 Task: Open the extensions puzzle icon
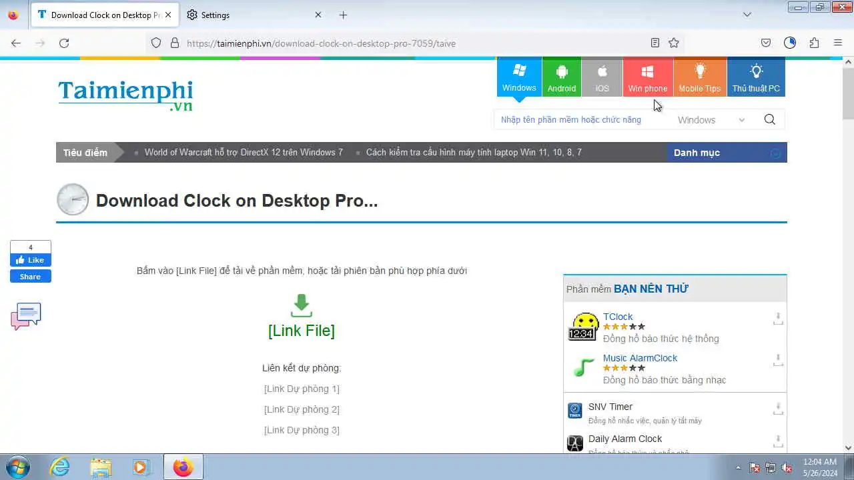point(814,43)
